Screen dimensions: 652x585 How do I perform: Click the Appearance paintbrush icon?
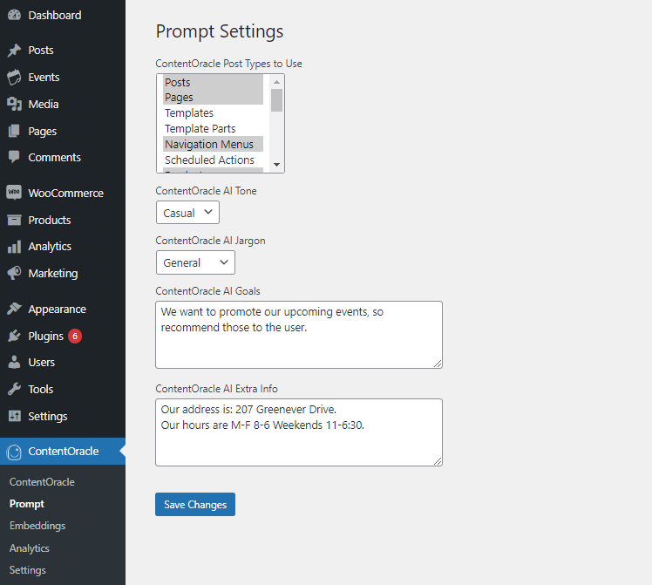click(x=14, y=309)
